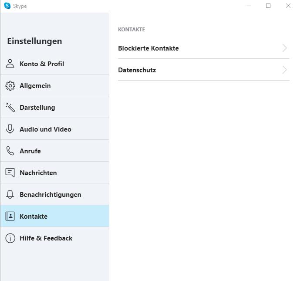Click the bell icon beside Benachrichtigungen

[10, 194]
